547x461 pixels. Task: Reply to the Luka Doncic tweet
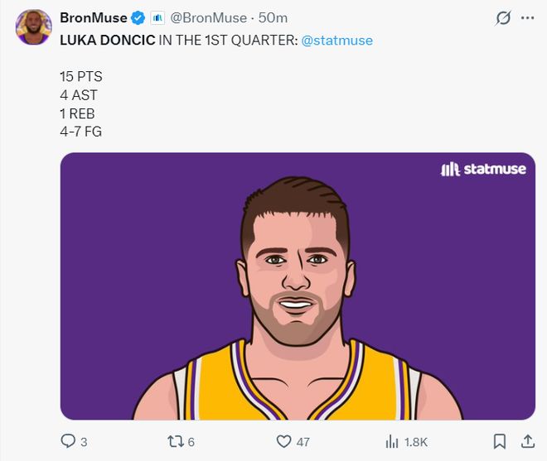point(68,441)
